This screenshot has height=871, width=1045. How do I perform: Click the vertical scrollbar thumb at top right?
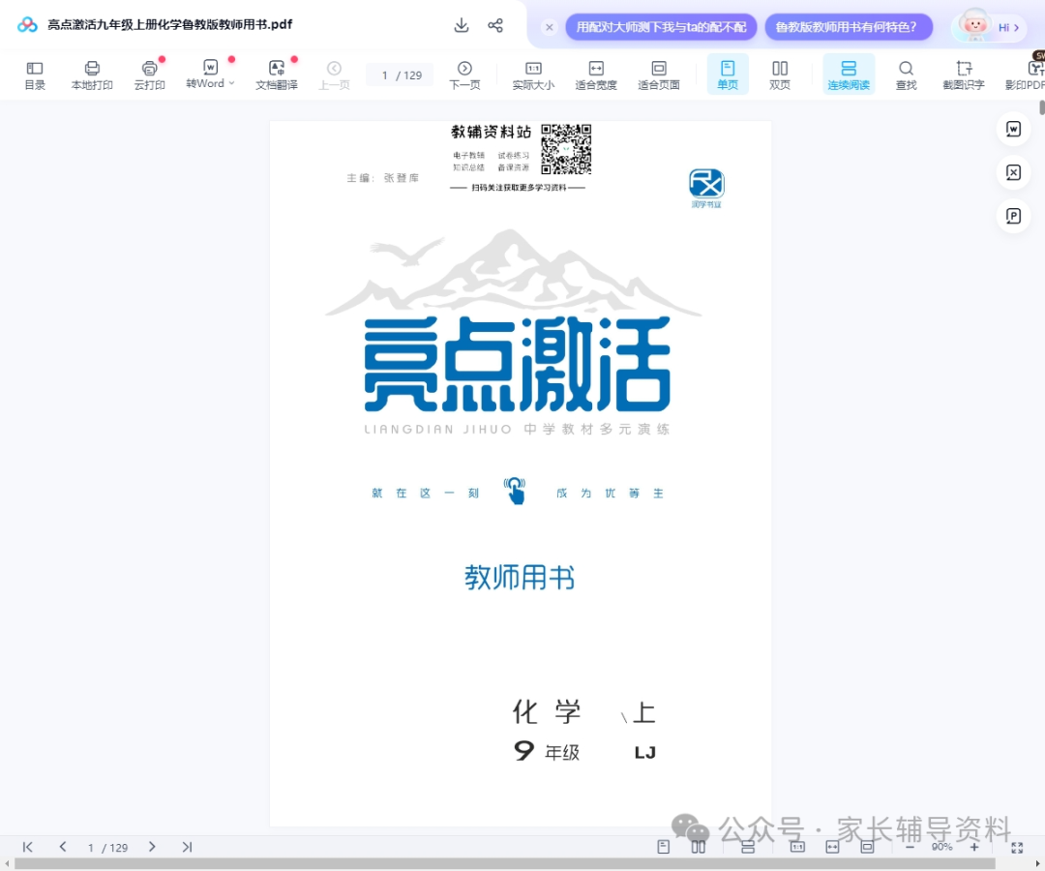pos(1042,107)
